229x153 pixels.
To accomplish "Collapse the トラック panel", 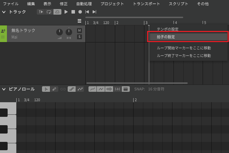I will 4,12.
